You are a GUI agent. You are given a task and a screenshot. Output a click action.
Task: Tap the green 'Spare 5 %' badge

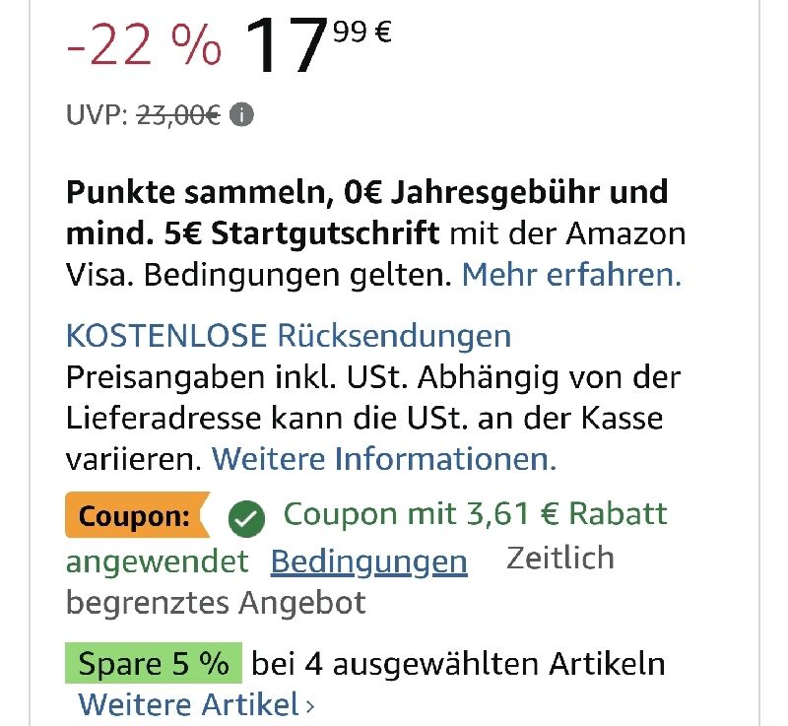pyautogui.click(x=154, y=663)
